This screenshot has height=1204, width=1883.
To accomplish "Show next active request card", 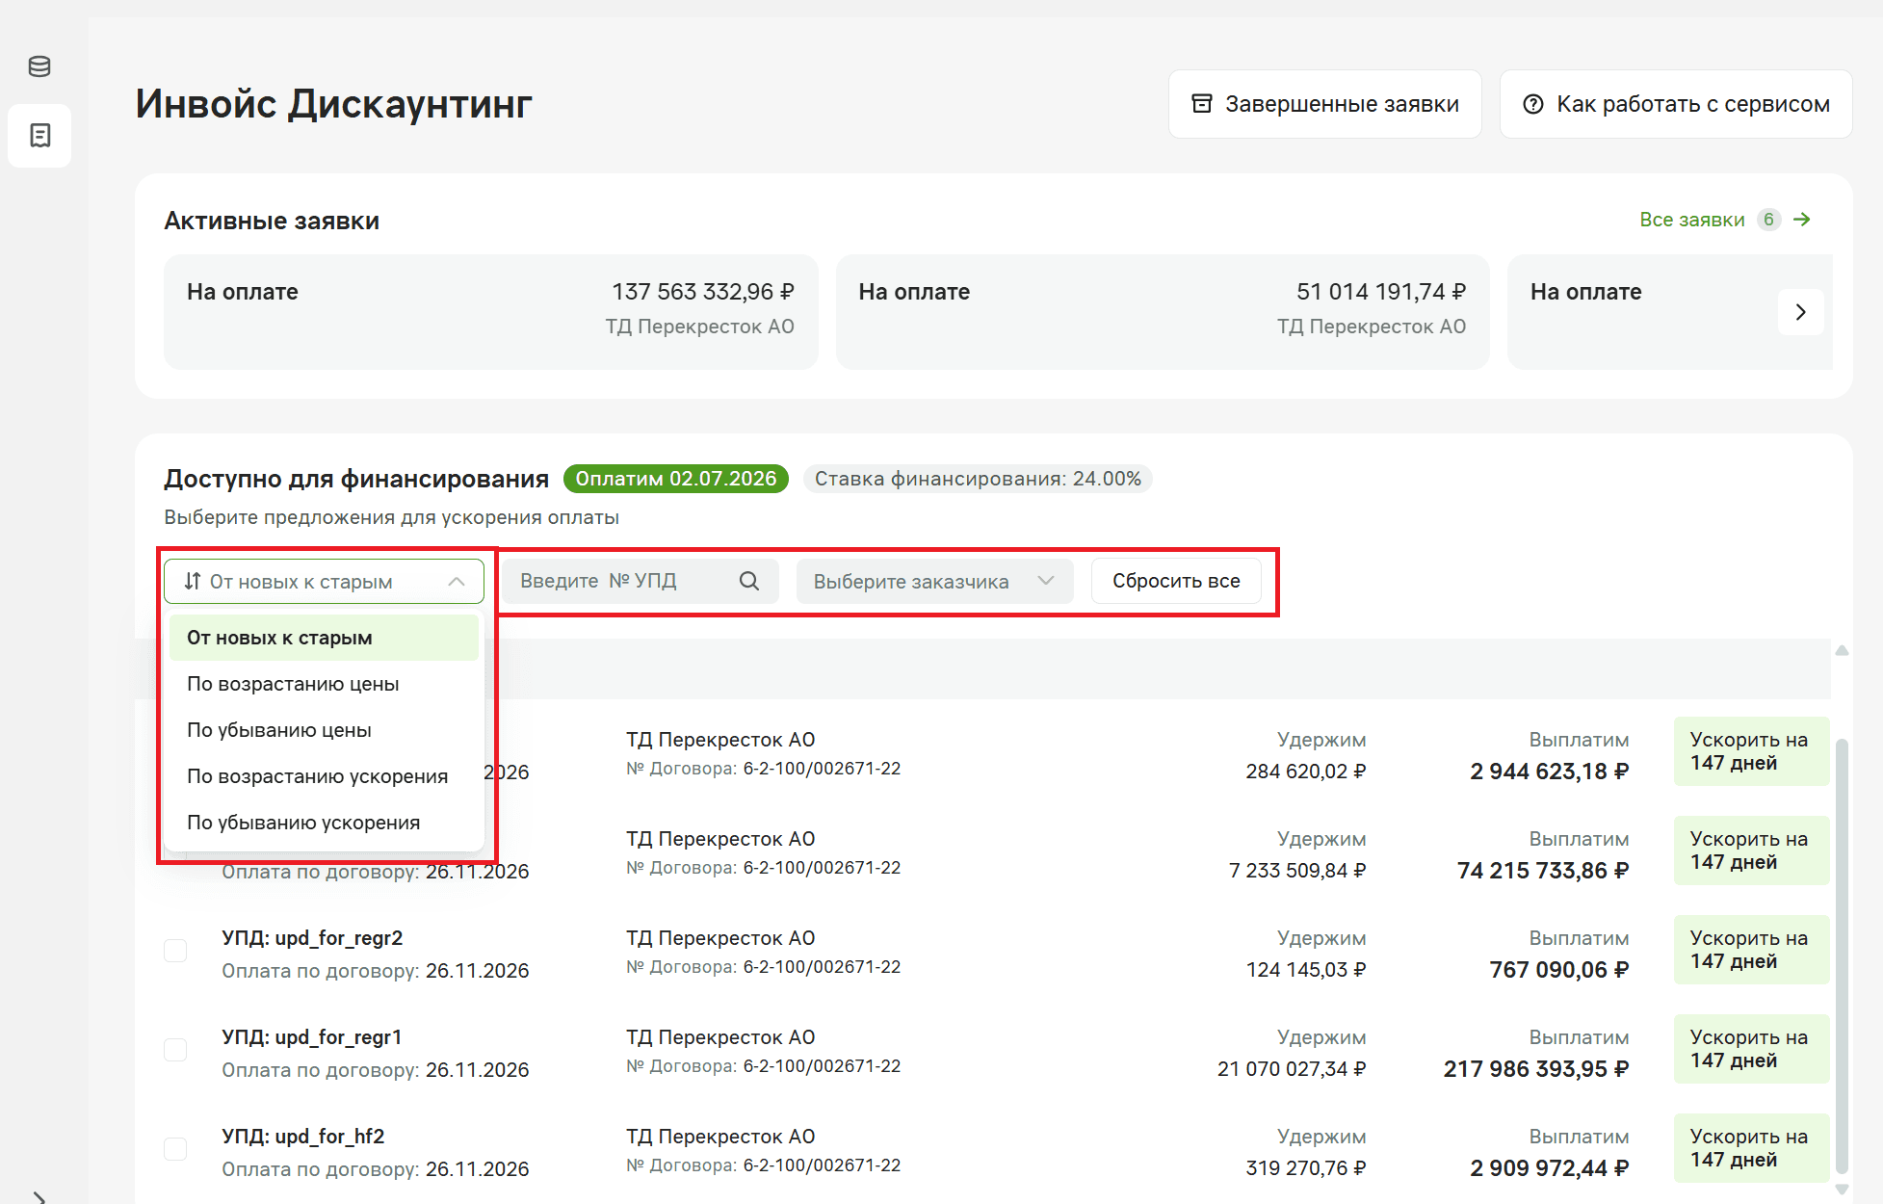I will click(x=1800, y=312).
